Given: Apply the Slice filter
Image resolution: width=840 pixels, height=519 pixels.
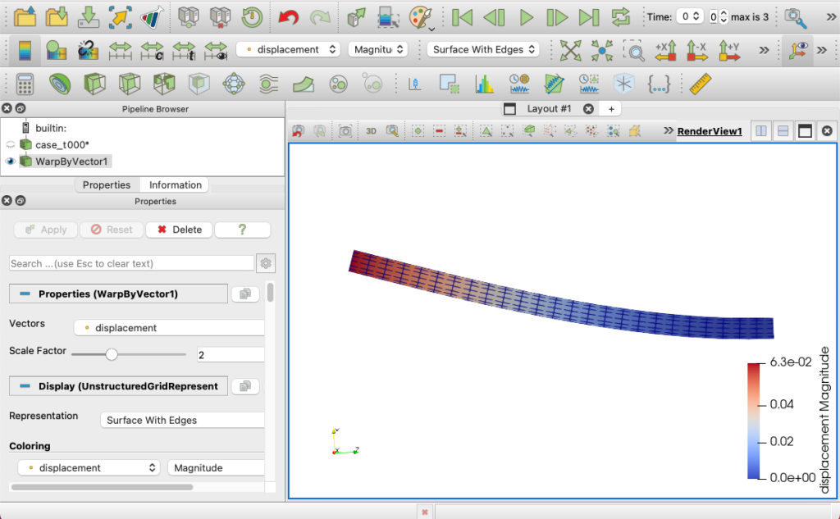Looking at the screenshot, I should [129, 84].
